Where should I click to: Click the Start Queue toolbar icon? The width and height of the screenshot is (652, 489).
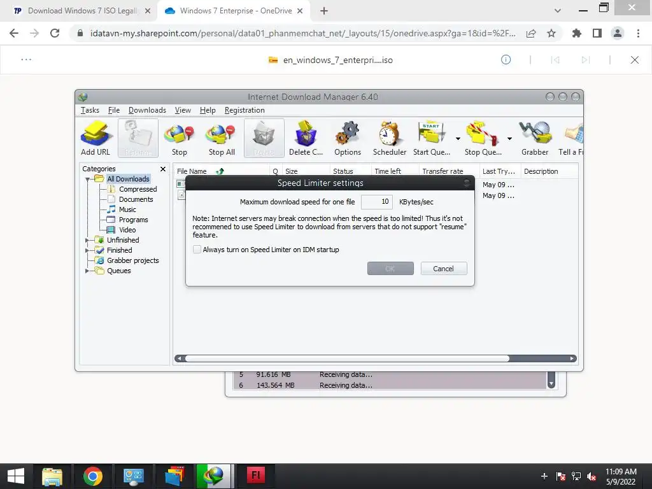432,138
